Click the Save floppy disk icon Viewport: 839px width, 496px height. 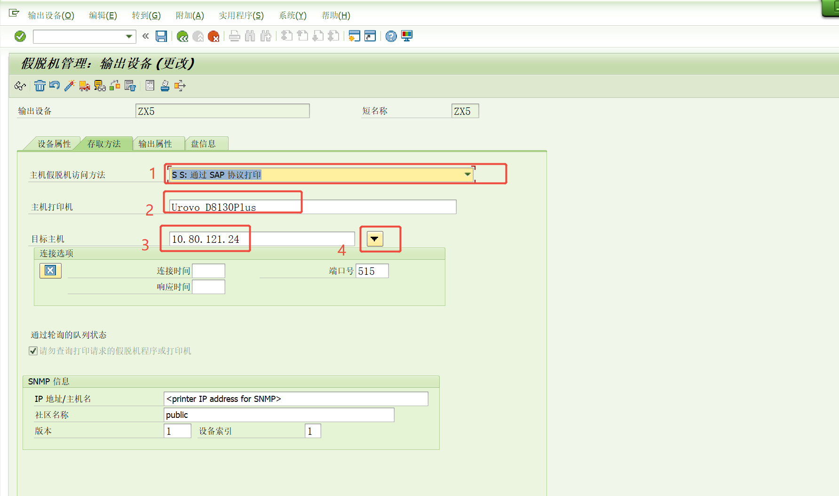161,36
